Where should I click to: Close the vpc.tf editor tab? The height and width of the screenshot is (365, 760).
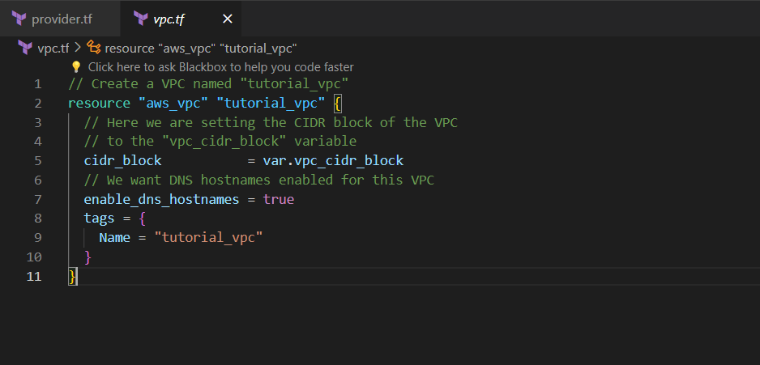(x=227, y=19)
